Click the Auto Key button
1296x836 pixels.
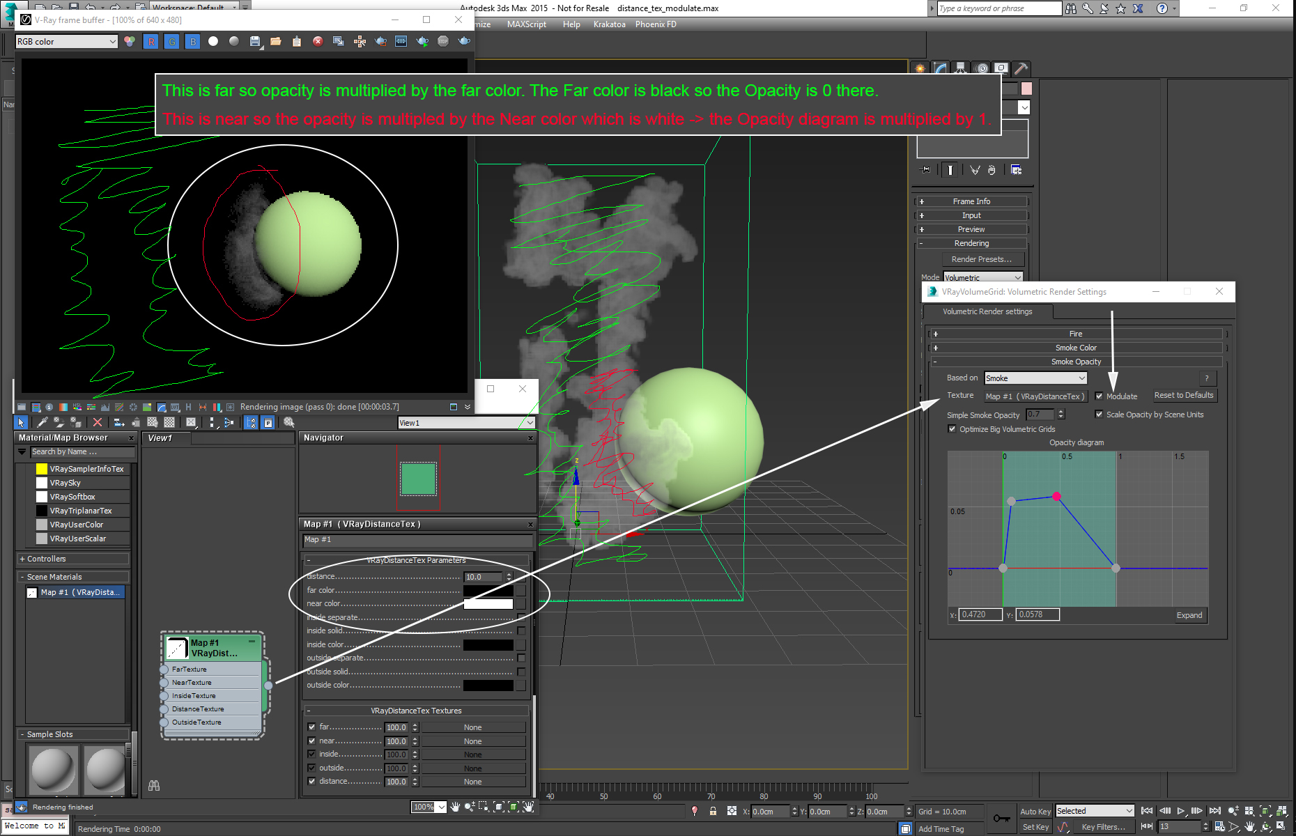click(x=1035, y=812)
